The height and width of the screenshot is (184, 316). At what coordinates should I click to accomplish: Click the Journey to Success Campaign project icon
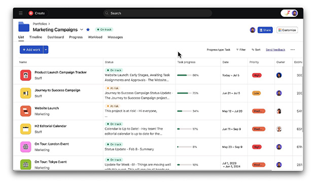25,93
